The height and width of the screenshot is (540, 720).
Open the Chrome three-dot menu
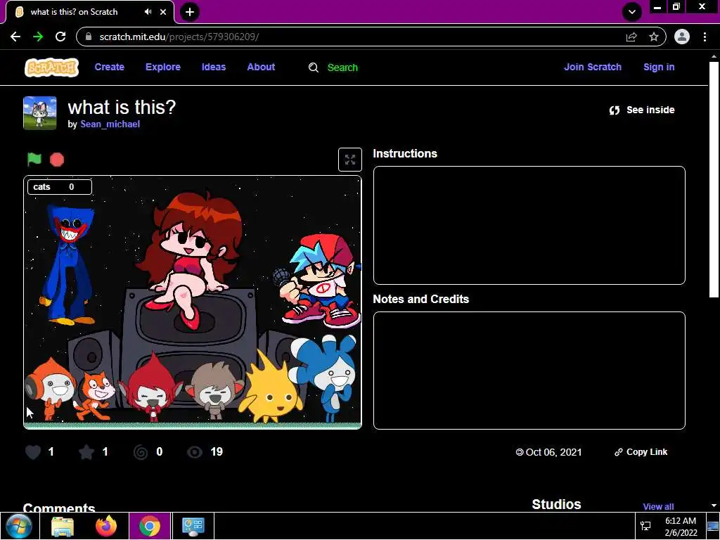pyautogui.click(x=705, y=37)
